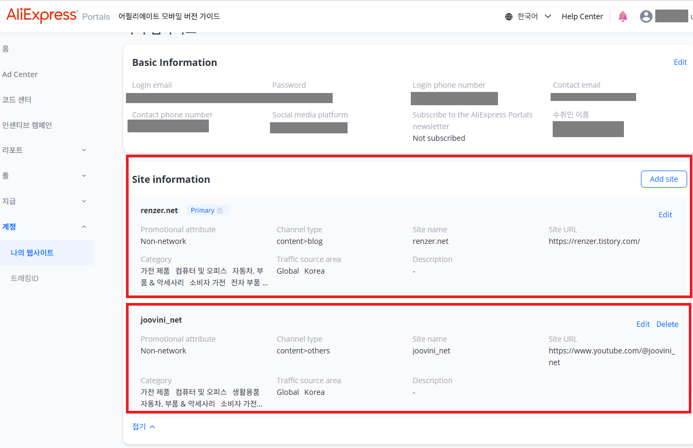Viewport: 693px width, 448px height.
Task: Click the Primary badge on renzer.net
Action: (x=207, y=210)
